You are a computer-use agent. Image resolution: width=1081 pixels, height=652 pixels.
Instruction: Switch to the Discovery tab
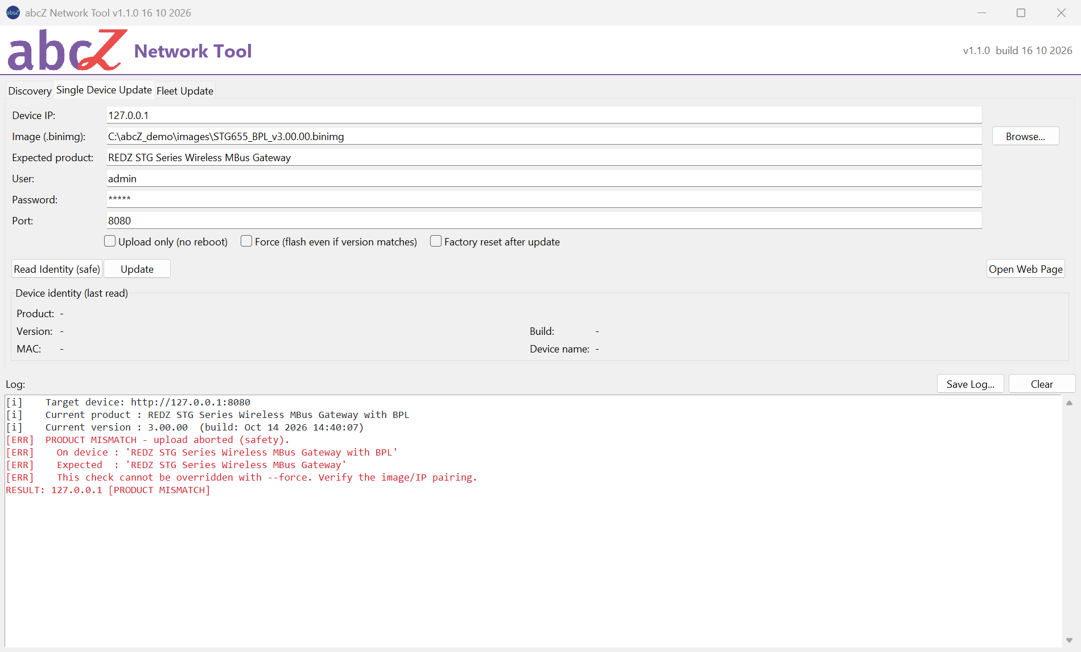tap(30, 91)
